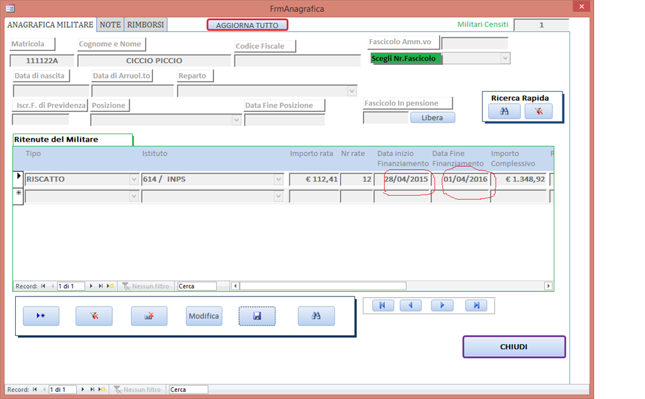Click the Modifica button
This screenshot has width=645, height=399.
click(x=203, y=316)
